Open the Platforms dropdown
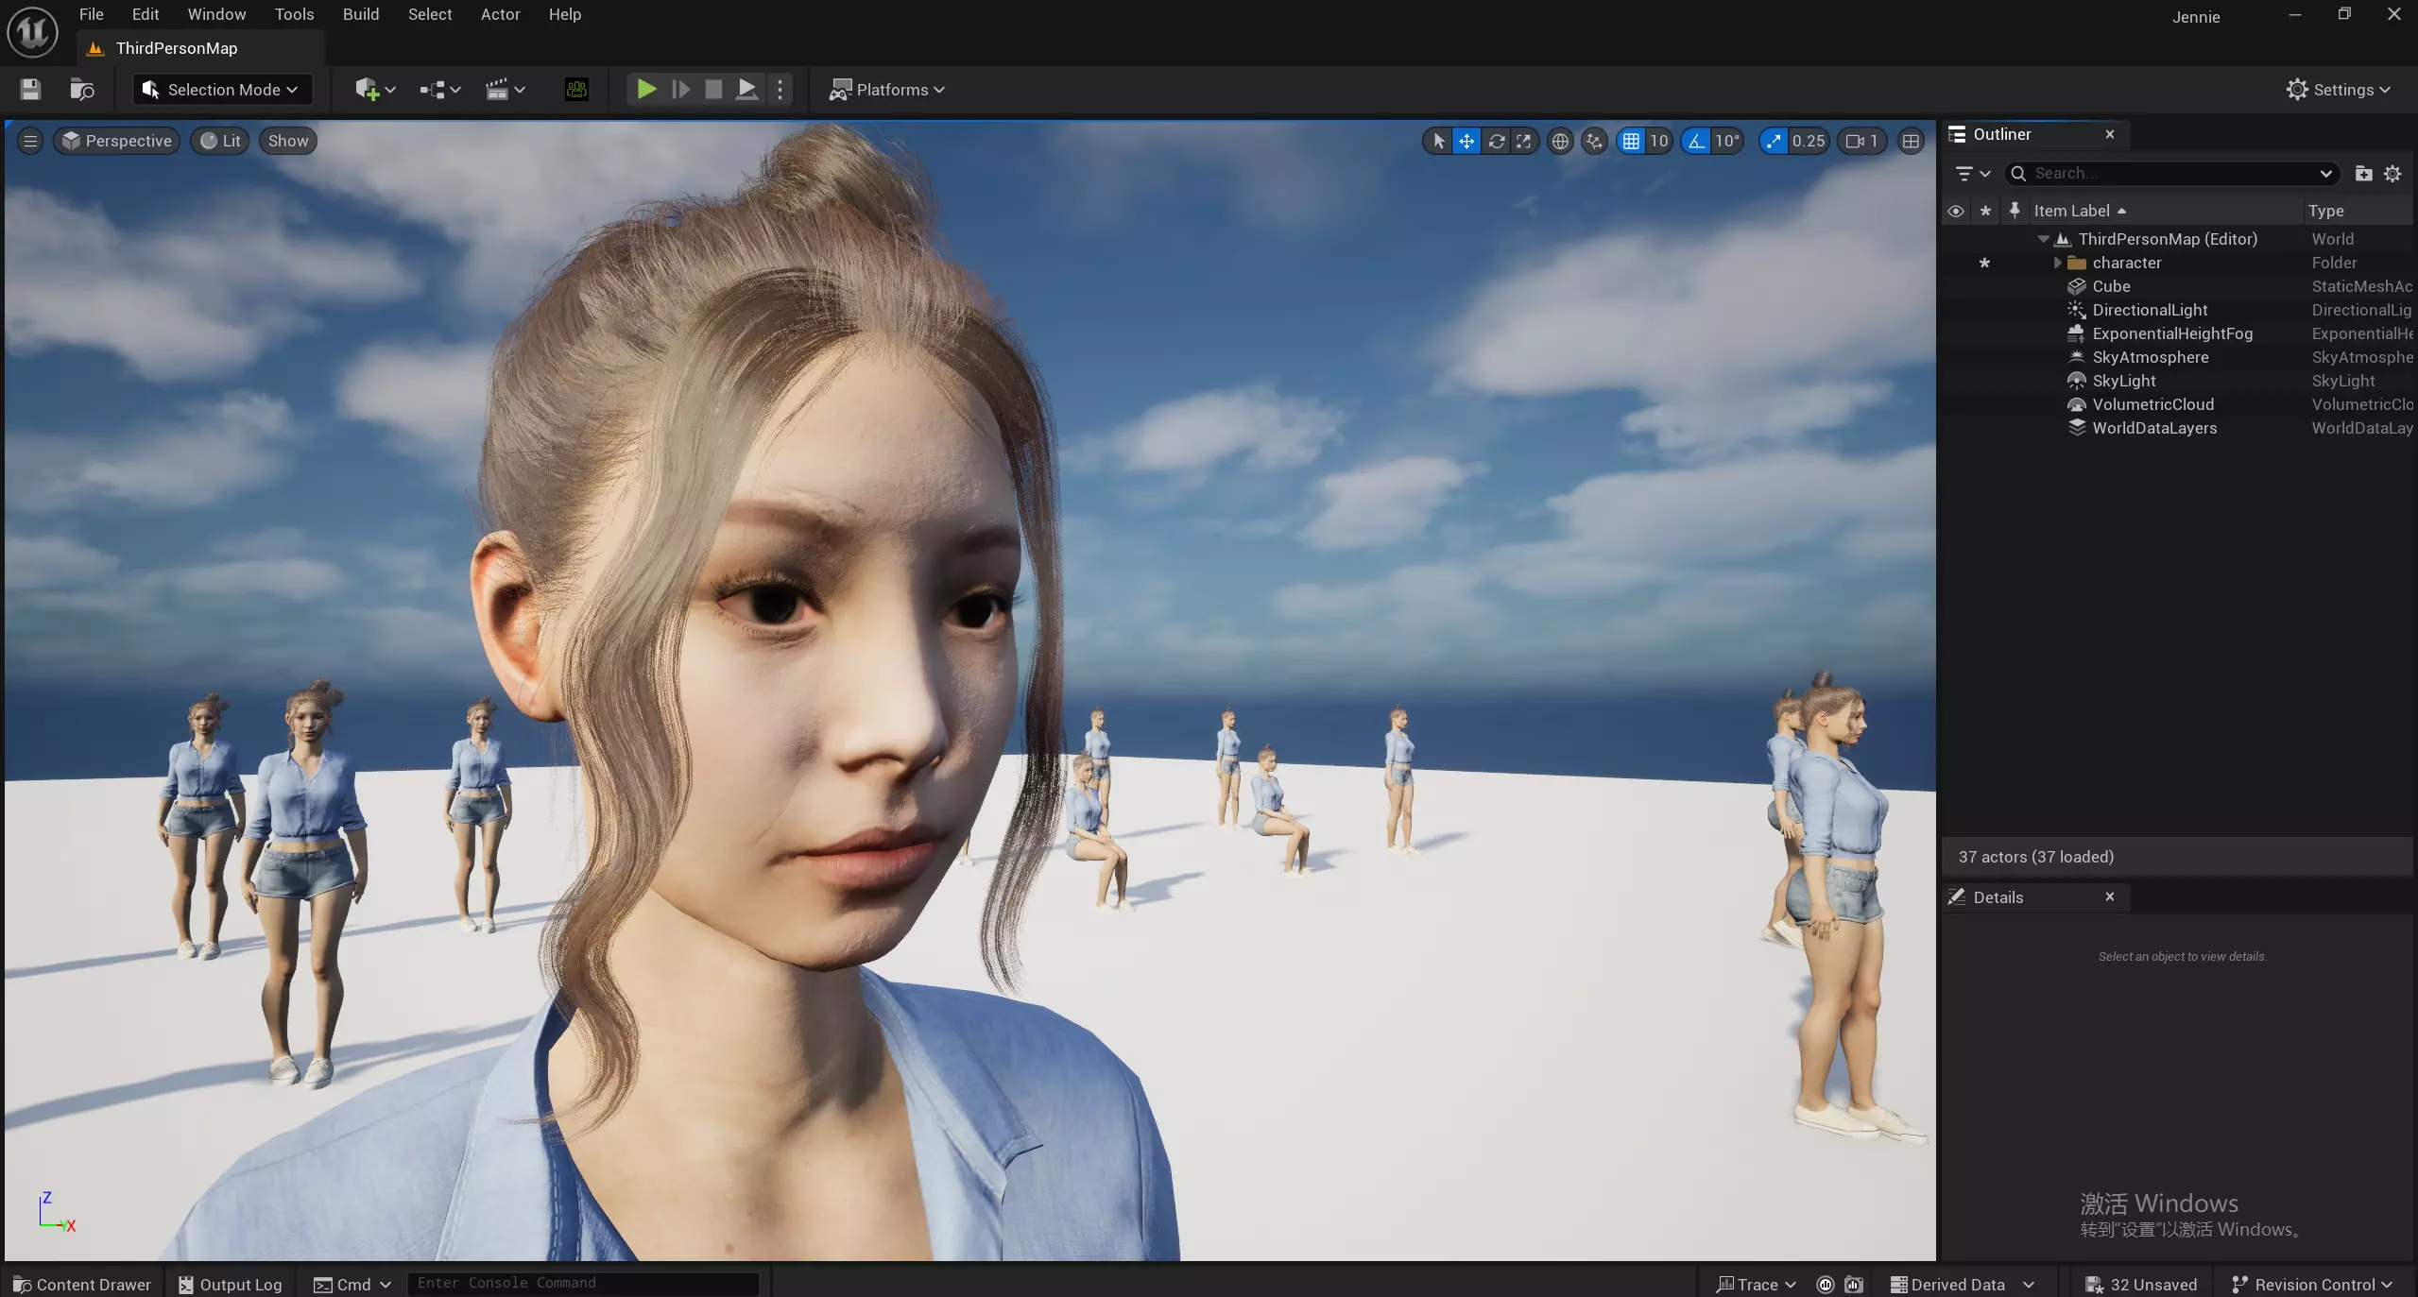The width and height of the screenshot is (2418, 1297). pos(886,90)
